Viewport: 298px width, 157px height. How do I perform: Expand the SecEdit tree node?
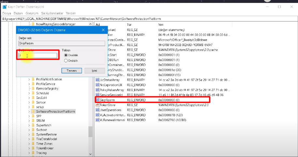(29, 98)
